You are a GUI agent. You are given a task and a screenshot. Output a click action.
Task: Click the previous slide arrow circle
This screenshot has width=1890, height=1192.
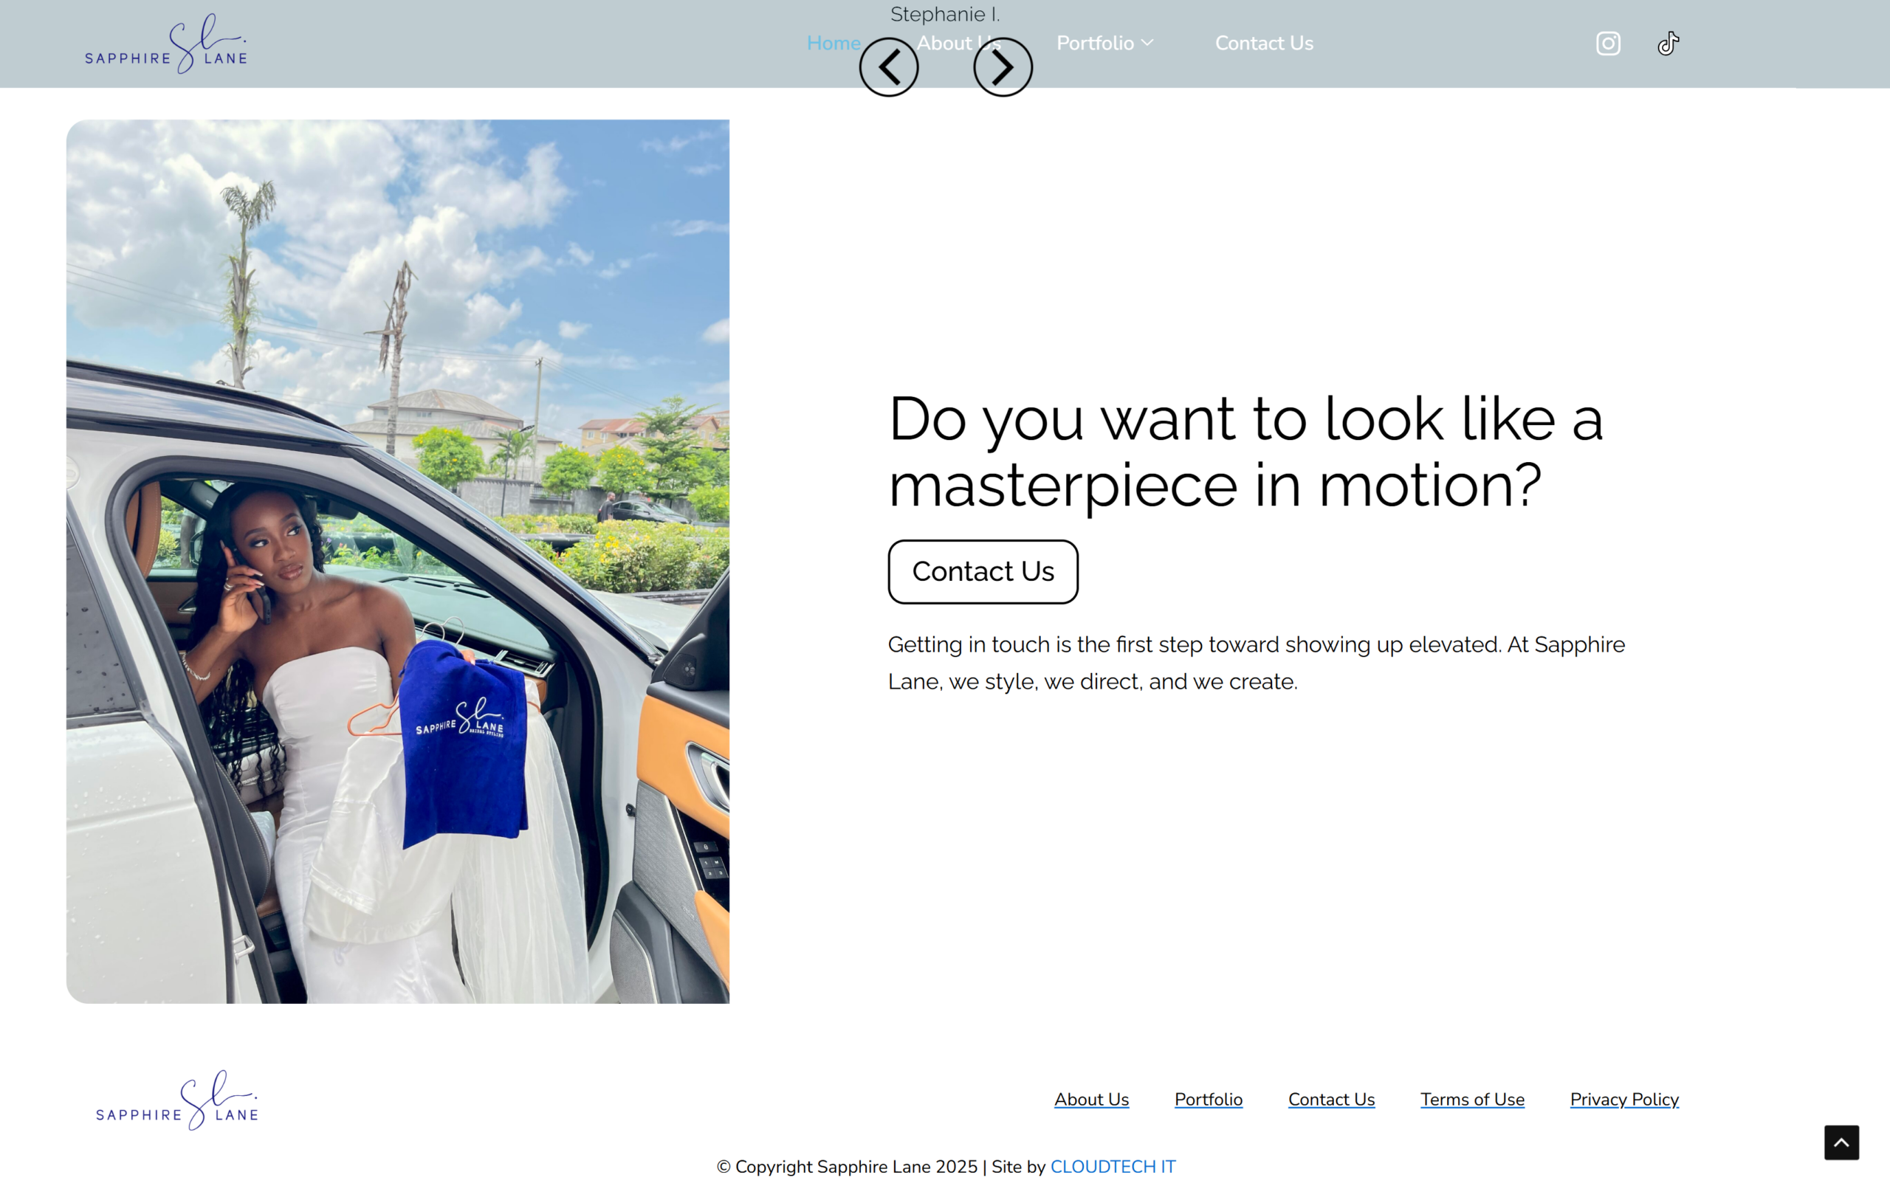(888, 67)
